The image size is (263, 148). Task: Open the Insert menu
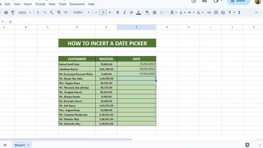pyautogui.click(x=28, y=4)
